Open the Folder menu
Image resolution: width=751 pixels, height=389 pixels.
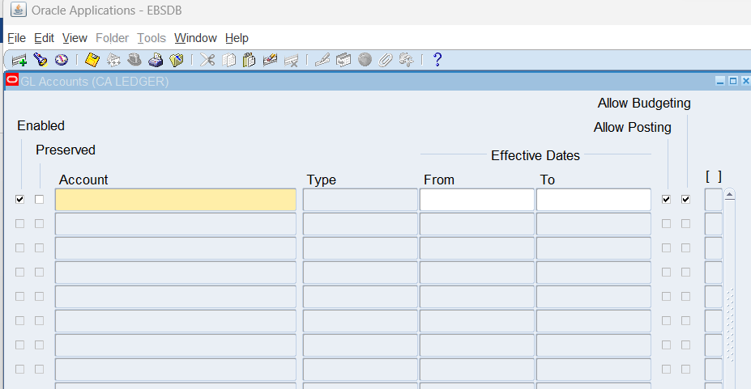click(x=112, y=38)
